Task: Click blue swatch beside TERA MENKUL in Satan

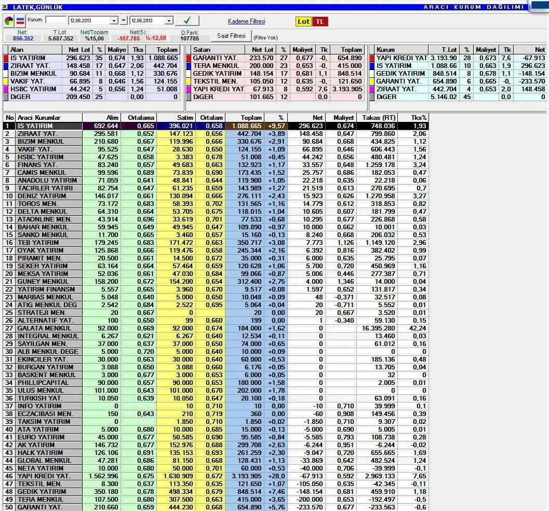Action: point(189,66)
